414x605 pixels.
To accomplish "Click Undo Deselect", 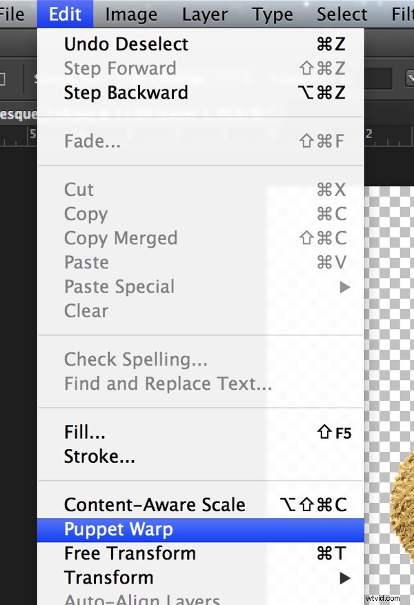I will pos(126,43).
